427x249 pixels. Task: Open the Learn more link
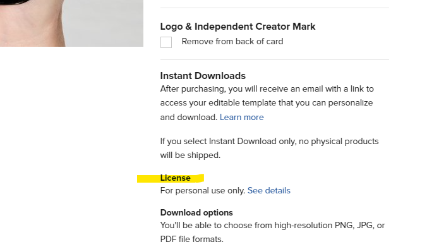coord(241,117)
